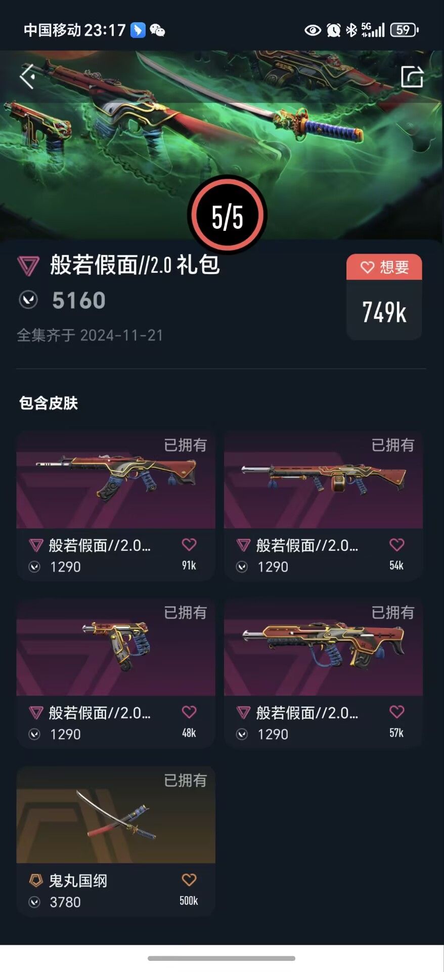Tap the heart on the 鬼丸国纲 card
Viewport: 444px width, 972px height.
[189, 879]
